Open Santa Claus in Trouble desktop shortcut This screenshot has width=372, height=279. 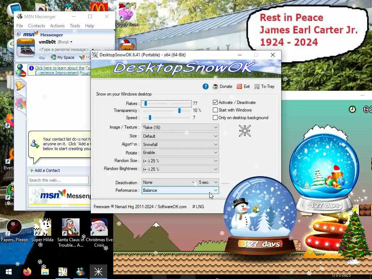click(71, 233)
